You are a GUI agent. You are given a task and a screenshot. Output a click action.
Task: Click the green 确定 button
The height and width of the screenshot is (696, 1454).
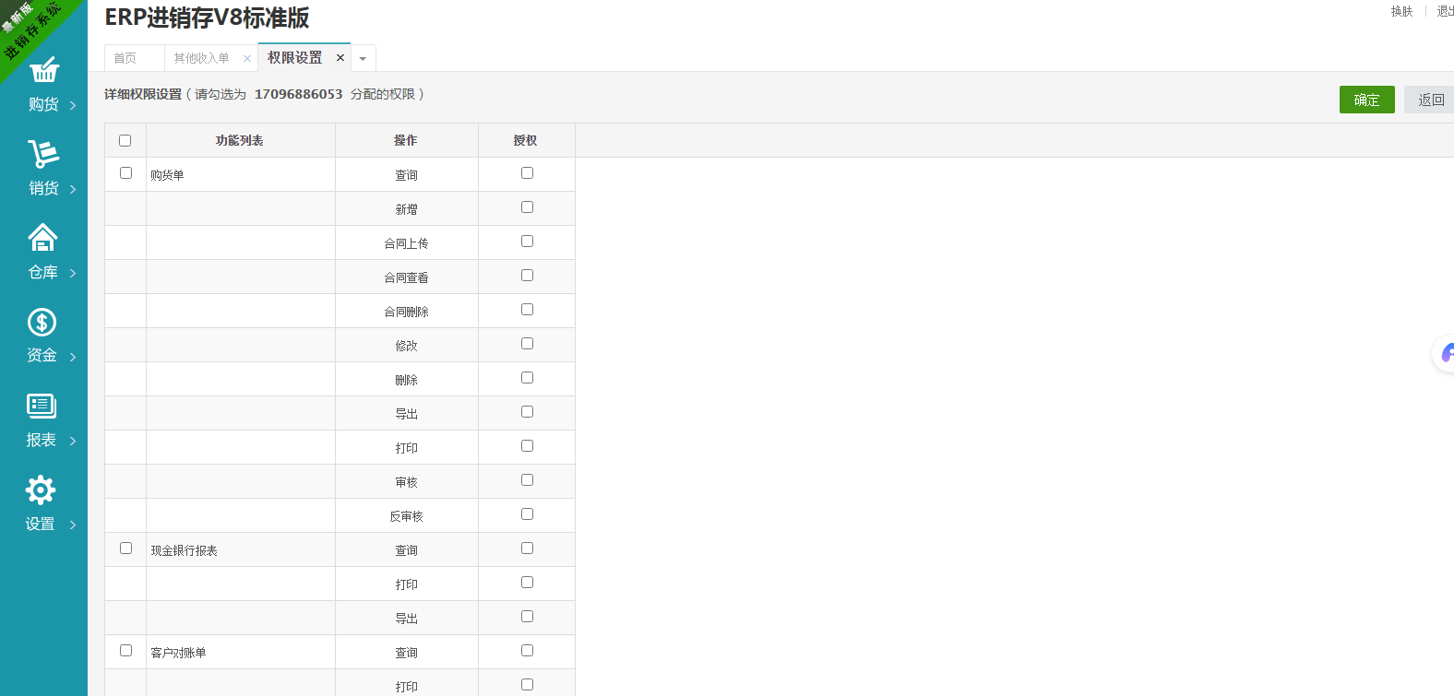tap(1366, 100)
